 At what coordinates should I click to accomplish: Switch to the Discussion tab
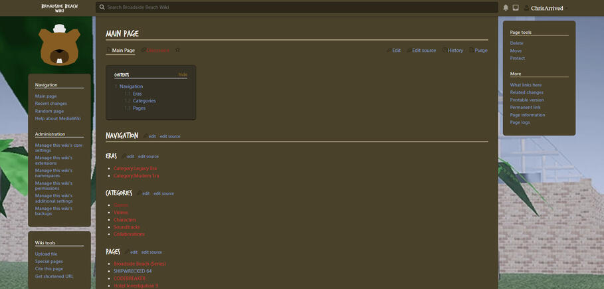(157, 50)
